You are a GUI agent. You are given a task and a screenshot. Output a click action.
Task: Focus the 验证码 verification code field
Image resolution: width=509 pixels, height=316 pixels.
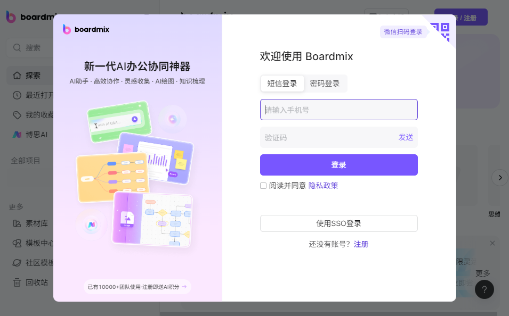328,138
